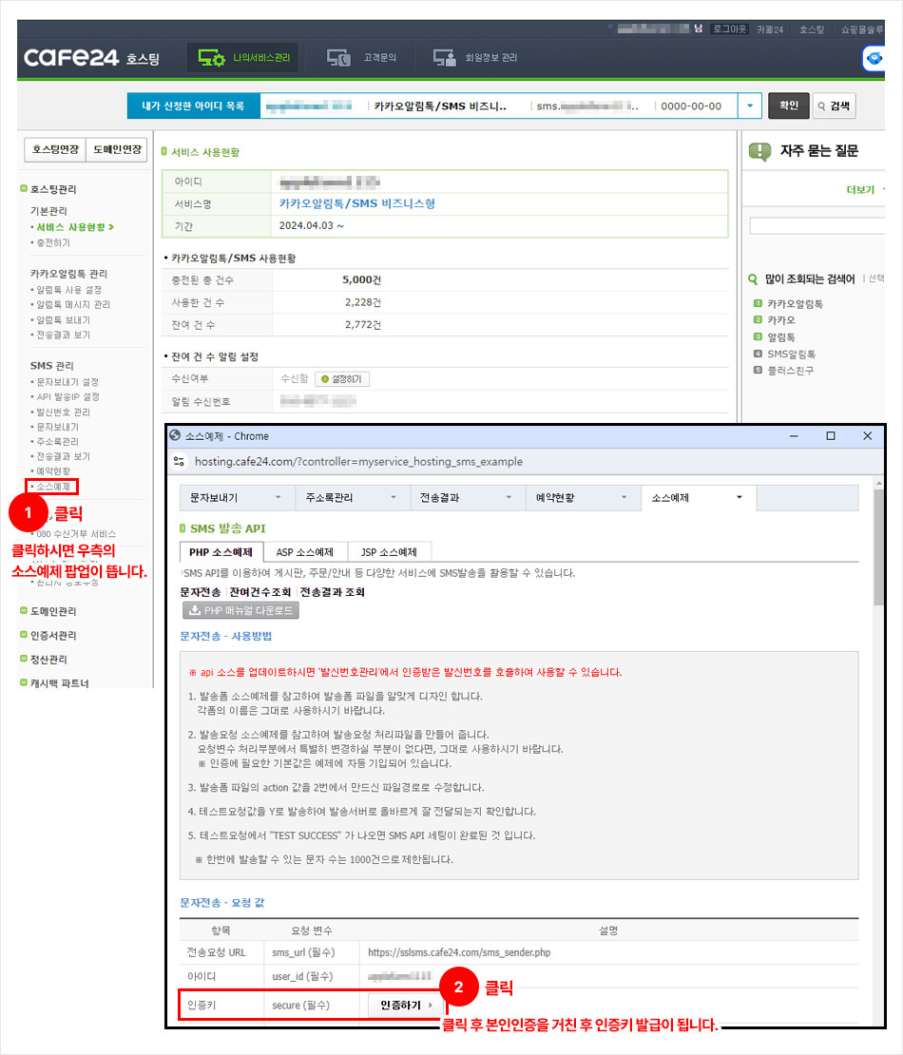Screen dimensions: 903x1055
Task: Open 소스예제 dropdown in popup
Action: (700, 498)
